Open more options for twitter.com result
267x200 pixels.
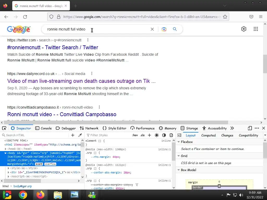point(88,40)
